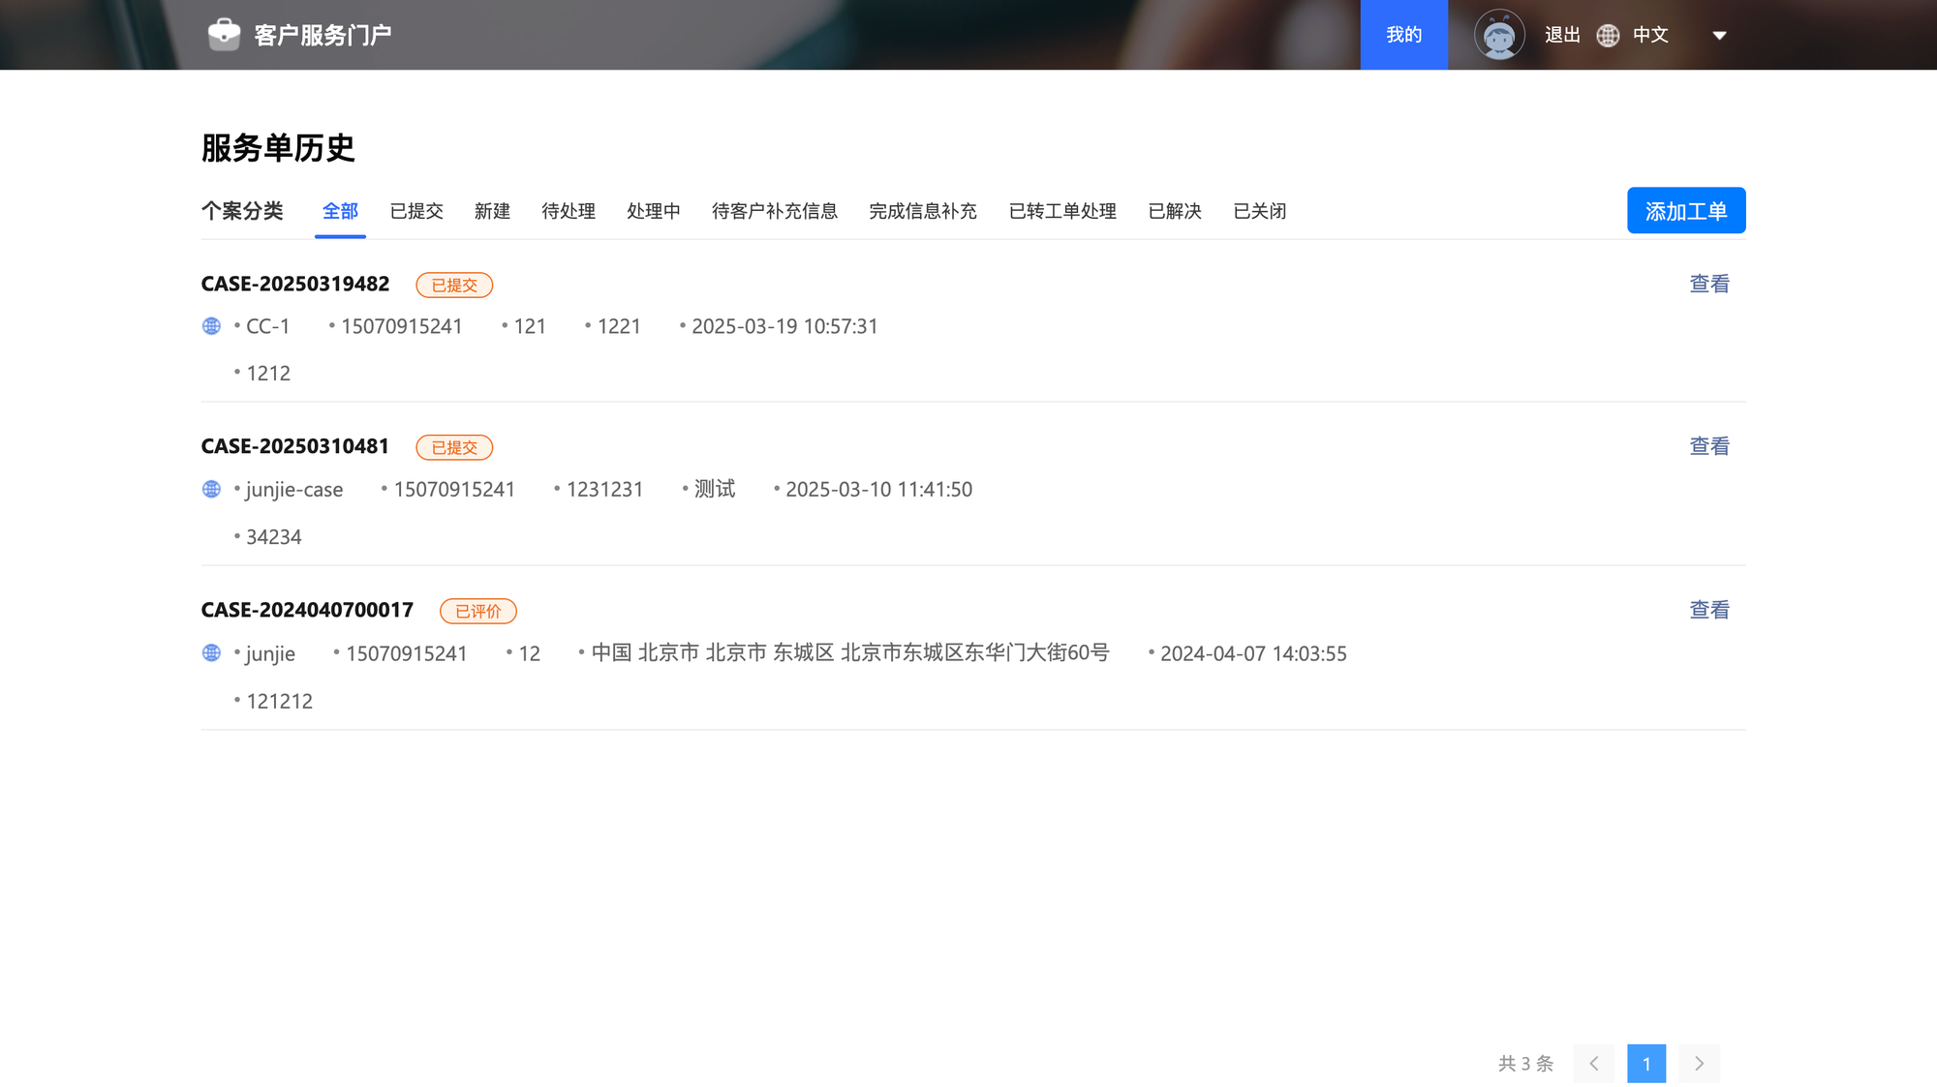Switch to the 处理中 tab
Image resolution: width=1937 pixels, height=1087 pixels.
(653, 211)
